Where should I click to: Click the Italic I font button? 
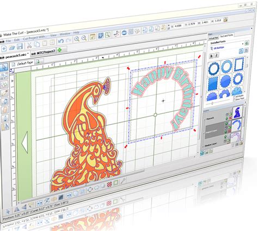coord(217,55)
